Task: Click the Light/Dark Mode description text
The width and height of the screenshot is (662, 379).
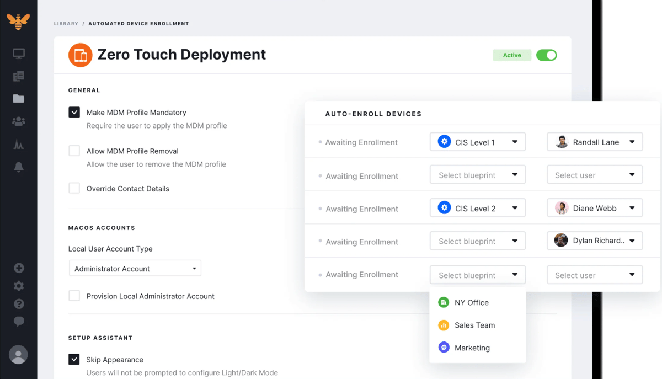Action: tap(182, 372)
